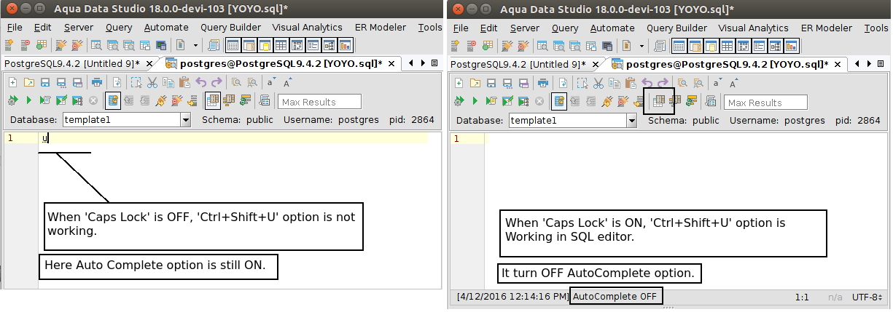
Task: Click Save floppy icon in right window
Action: tap(491, 82)
